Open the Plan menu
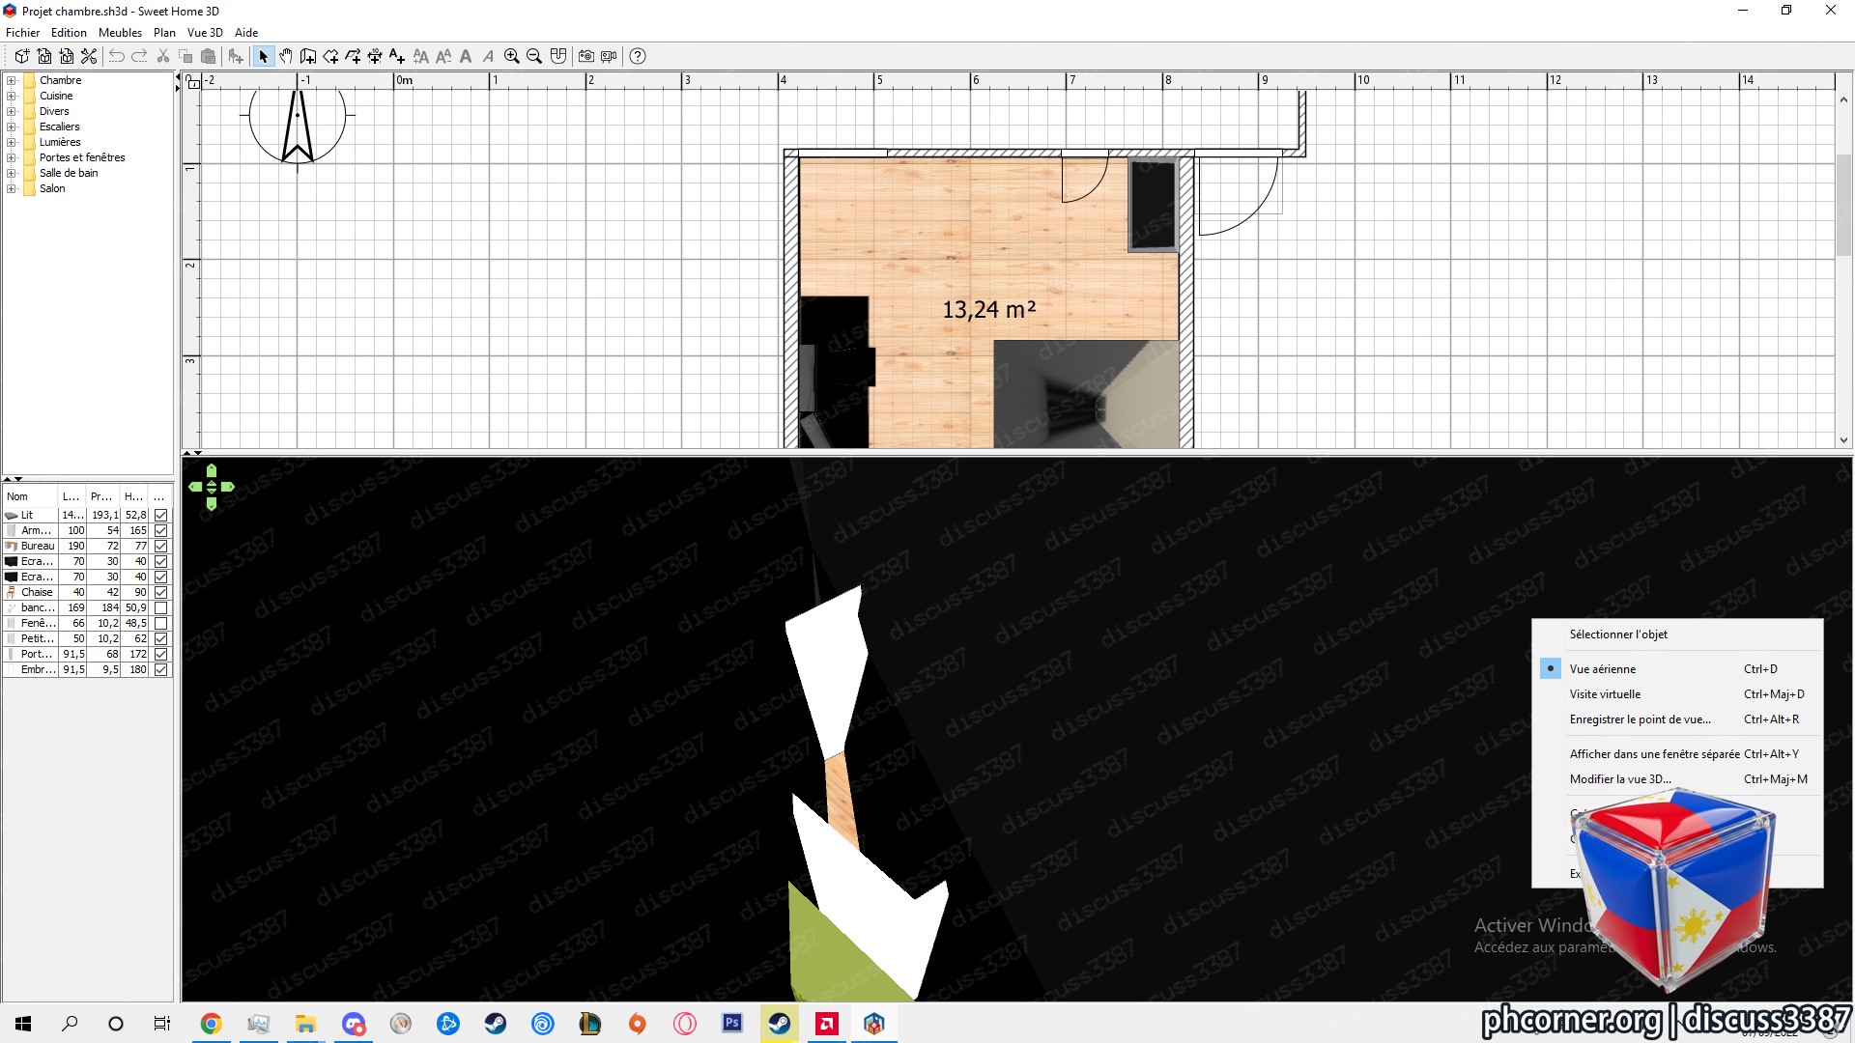Screen dimensions: 1855x1043 164,32
